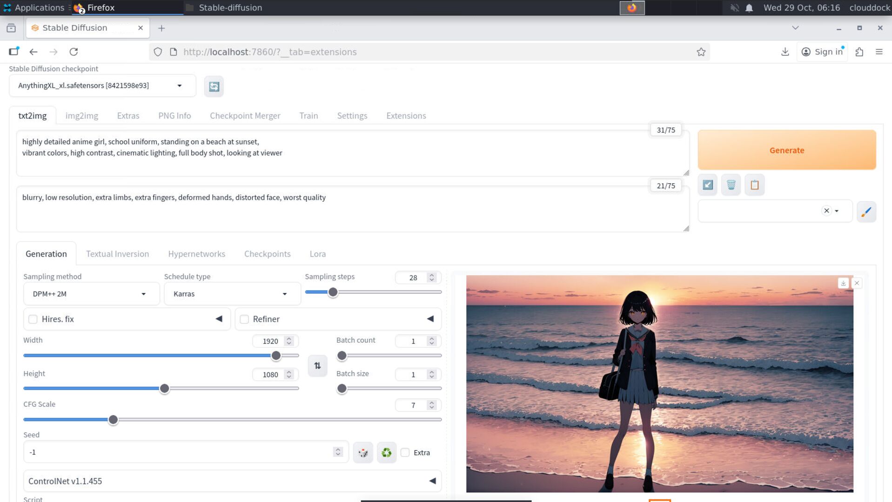Click the recycle reuse seed icon
Viewport: 892px width, 502px height.
[386, 453]
